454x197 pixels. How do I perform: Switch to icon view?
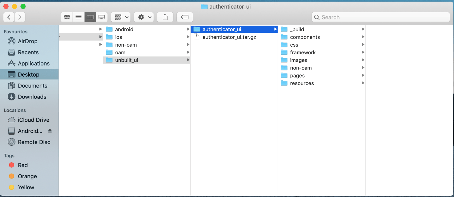point(67,17)
